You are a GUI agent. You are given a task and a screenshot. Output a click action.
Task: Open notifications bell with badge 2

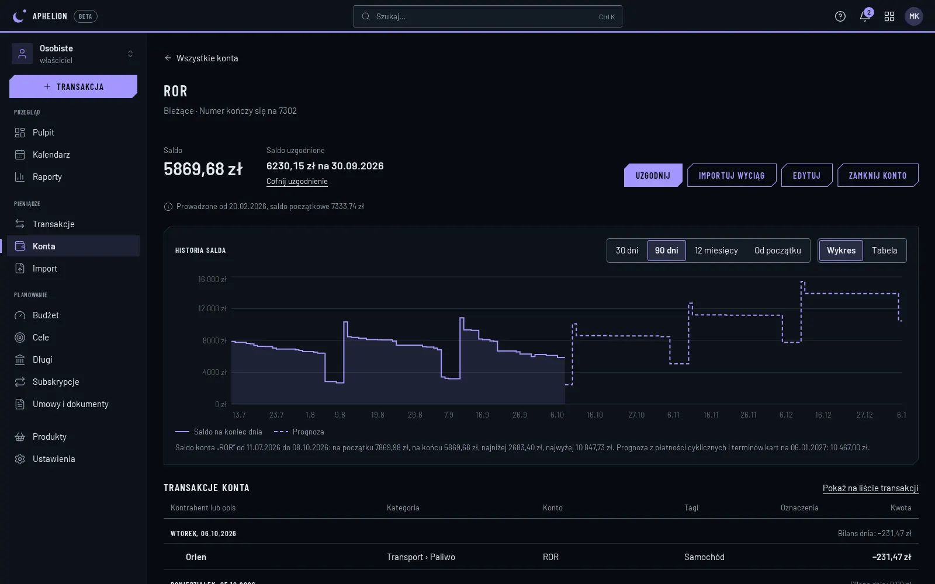(x=865, y=16)
